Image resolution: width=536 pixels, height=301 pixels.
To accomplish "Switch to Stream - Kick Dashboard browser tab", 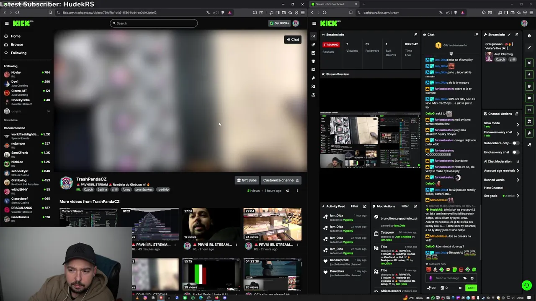I will 333,4.
